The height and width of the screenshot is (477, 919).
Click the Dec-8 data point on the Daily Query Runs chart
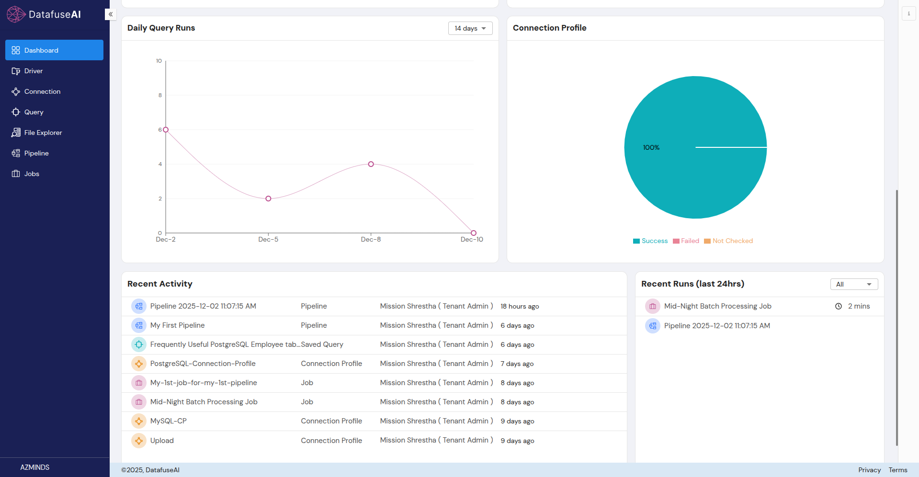[x=371, y=164]
